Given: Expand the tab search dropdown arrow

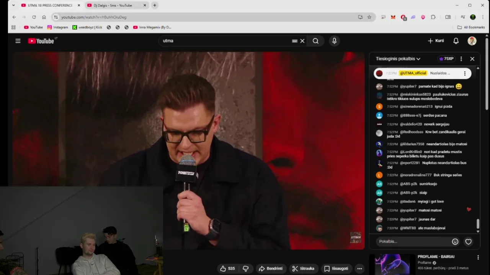Looking at the screenshot, I should pyautogui.click(x=13, y=5).
